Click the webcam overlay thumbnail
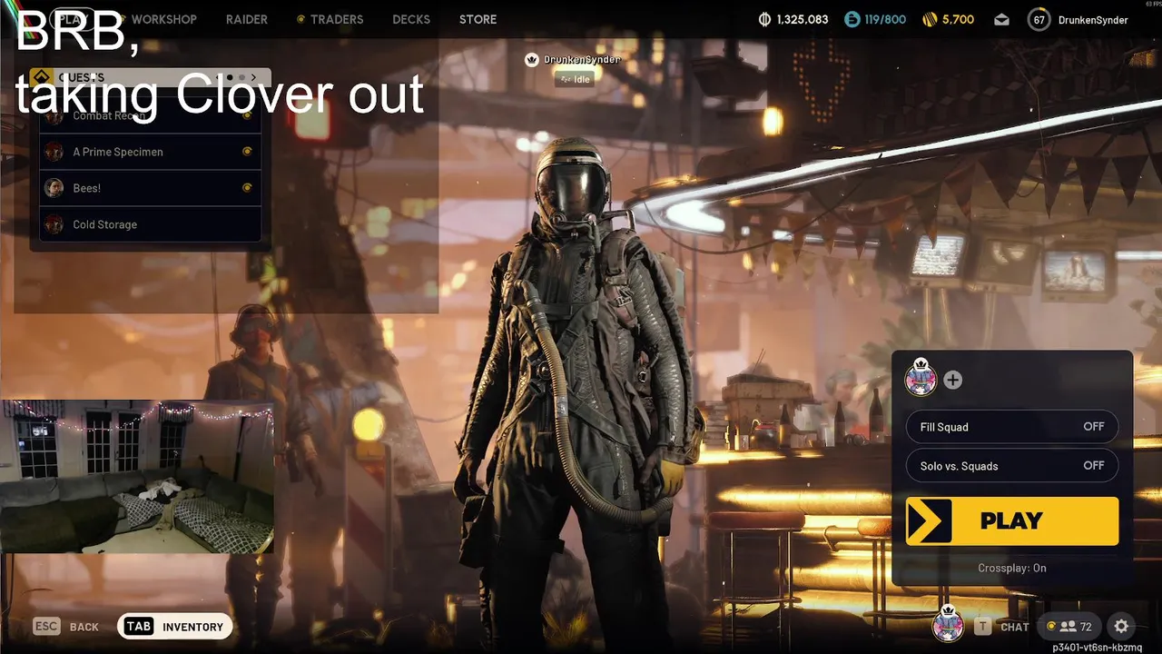1162x654 pixels. tap(137, 476)
